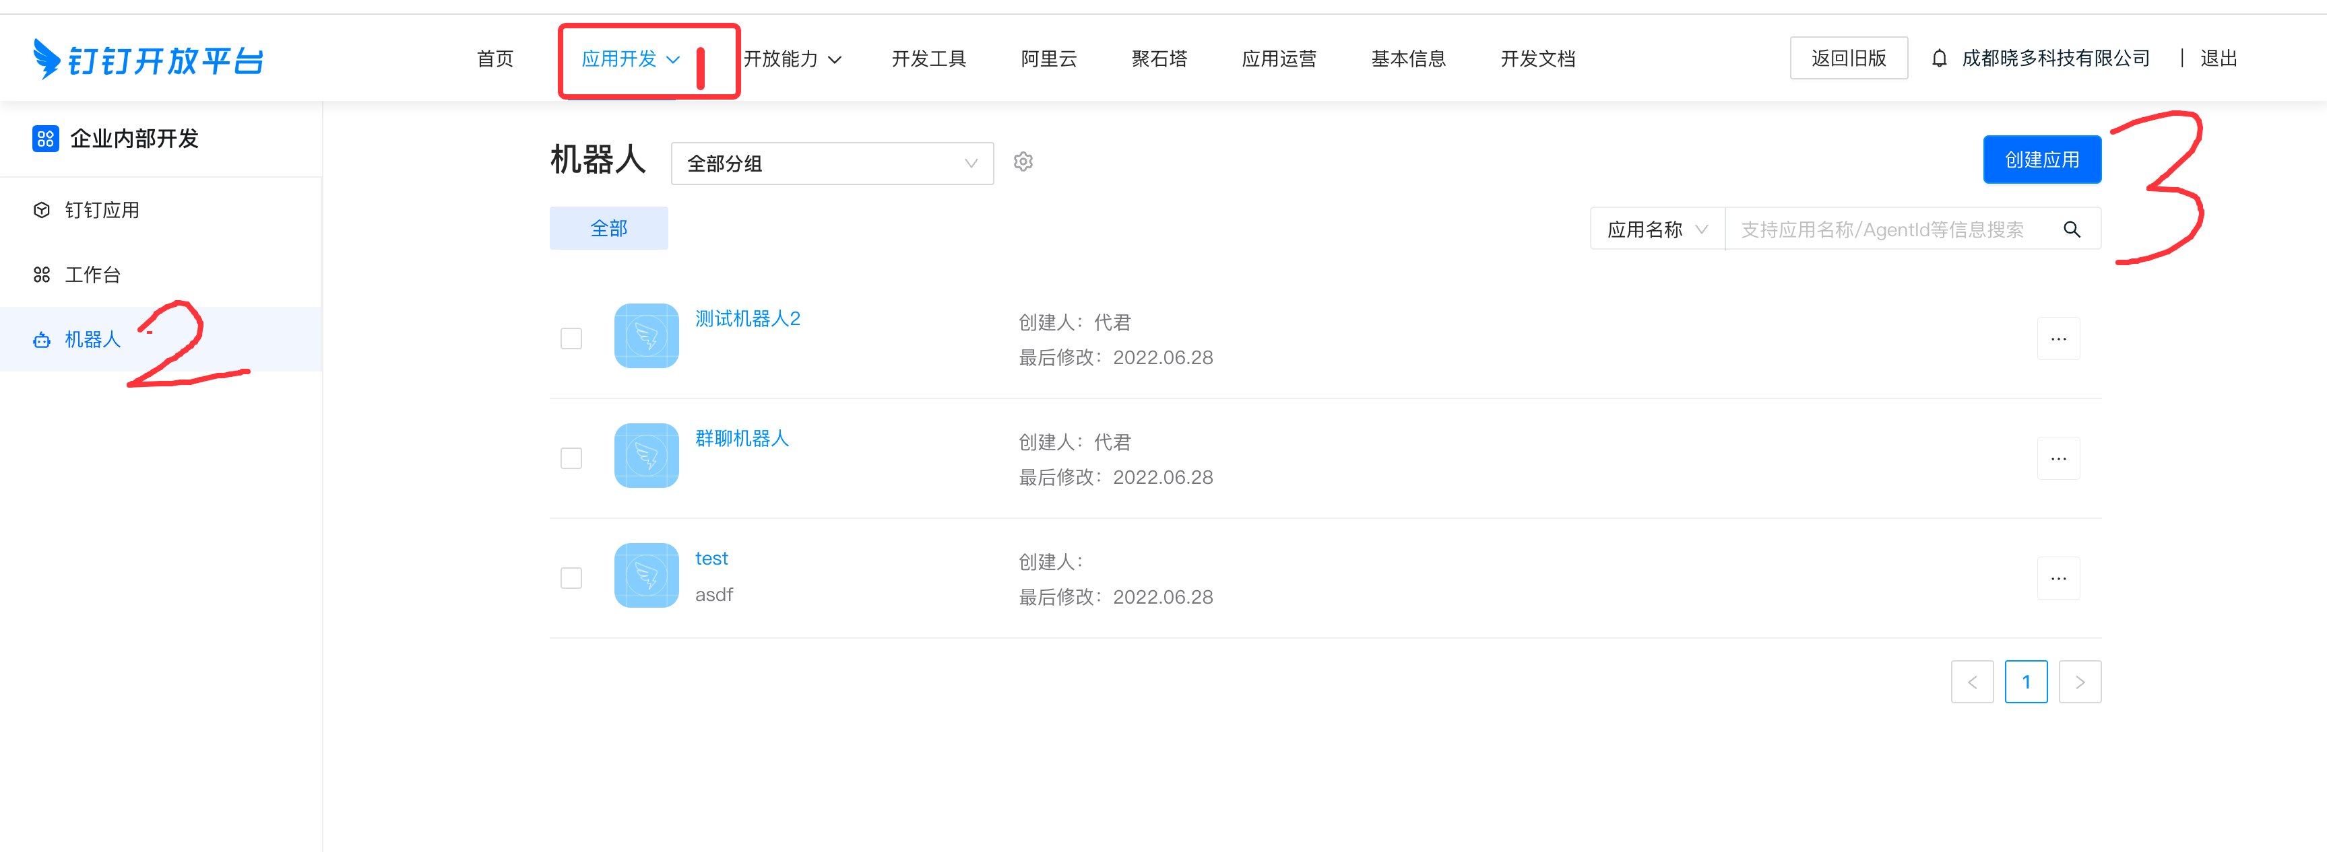Open 开发文档 in top navigation
This screenshot has width=2327, height=852.
pyautogui.click(x=1537, y=59)
